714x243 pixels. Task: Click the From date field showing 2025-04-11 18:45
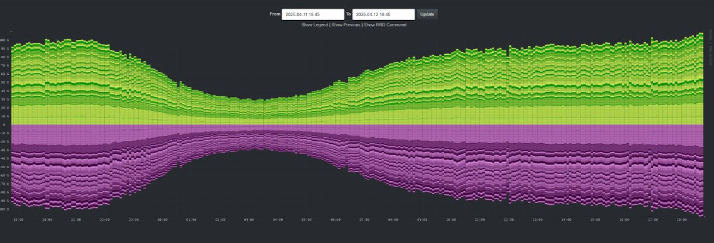point(313,14)
